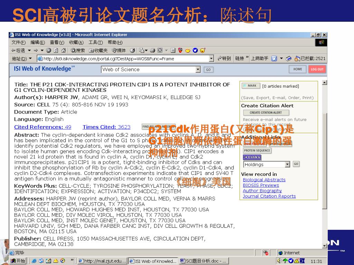Open the 收藏(A) menu
Image resolution: width=354 pixels, height=265 pixels.
click(76, 42)
